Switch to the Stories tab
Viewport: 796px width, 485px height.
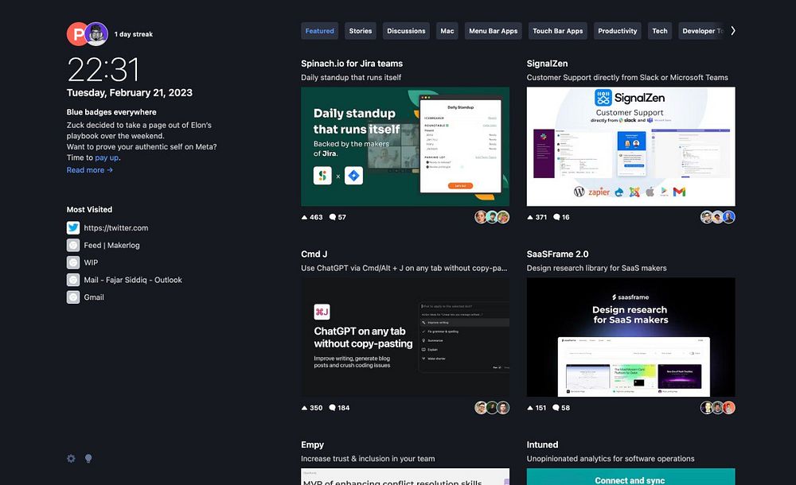tap(361, 31)
